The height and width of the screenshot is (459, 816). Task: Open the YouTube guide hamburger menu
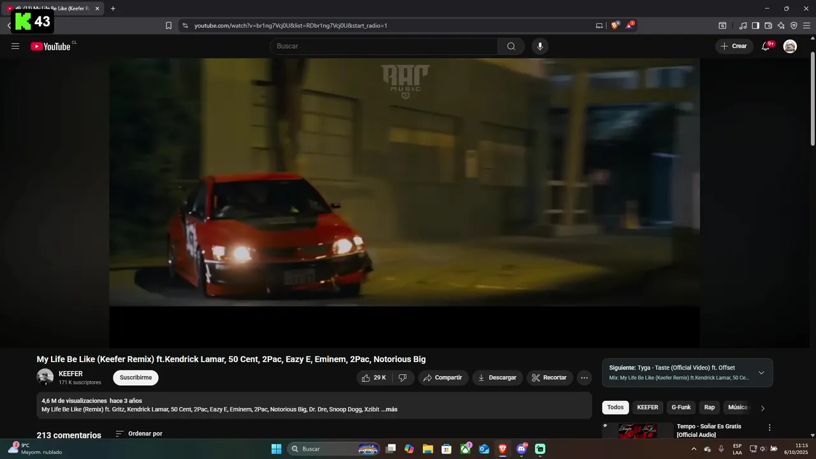(15, 46)
